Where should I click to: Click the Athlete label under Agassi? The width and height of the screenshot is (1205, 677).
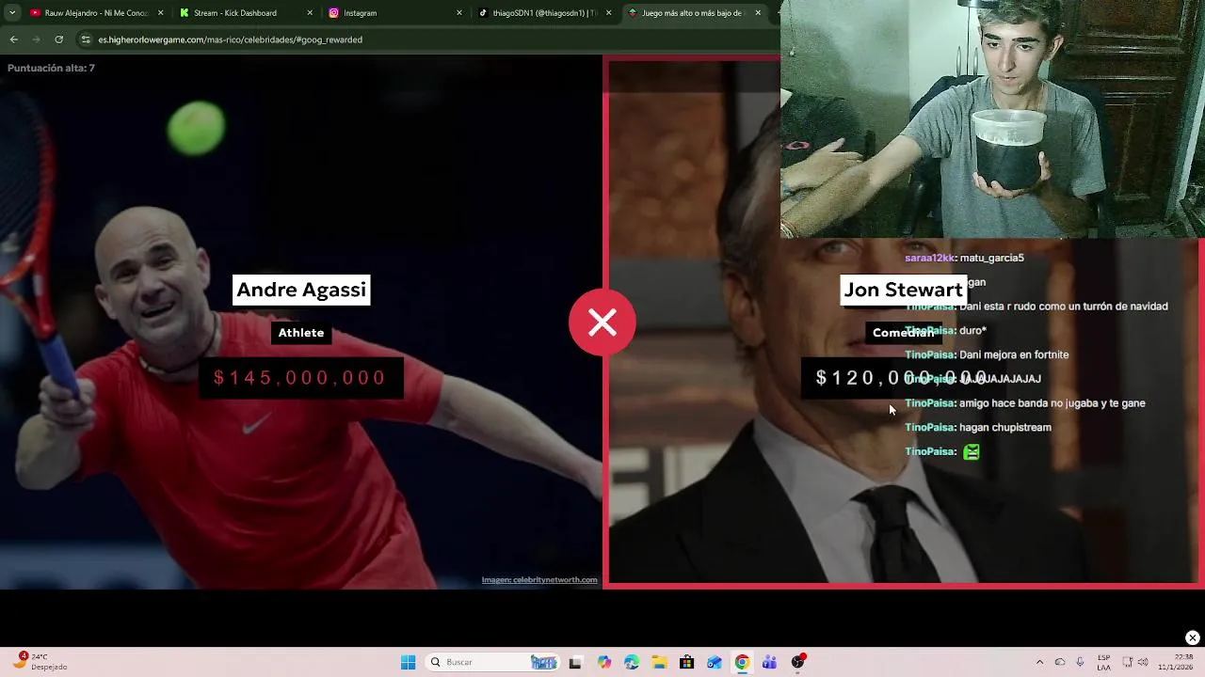pyautogui.click(x=301, y=333)
